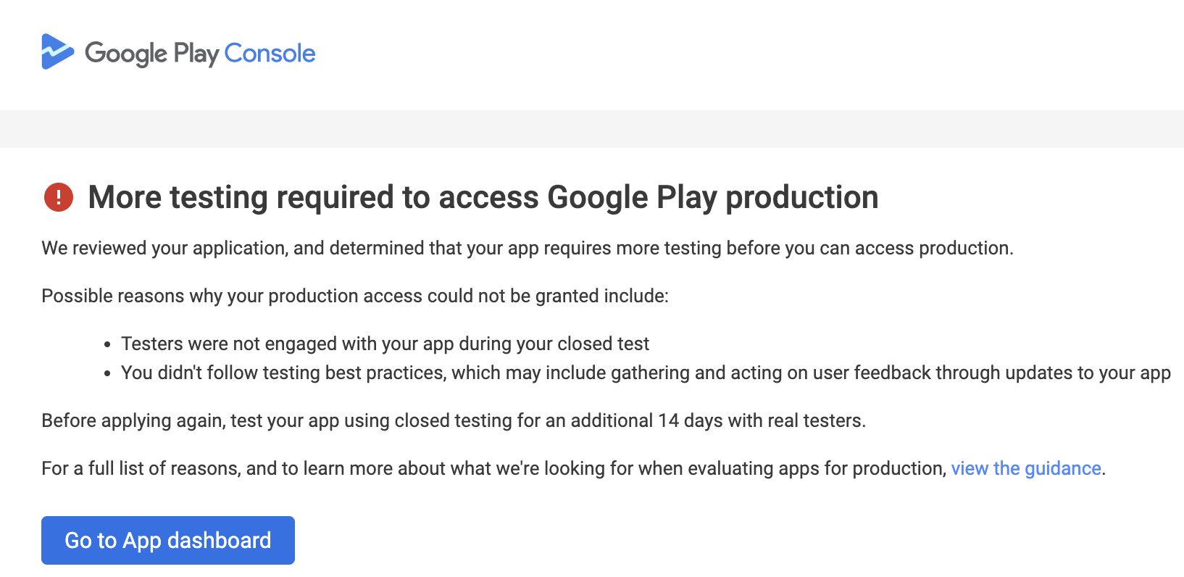Click the 'For a full list of reasons' text
Screen dimensions: 1184x577
[493, 468]
